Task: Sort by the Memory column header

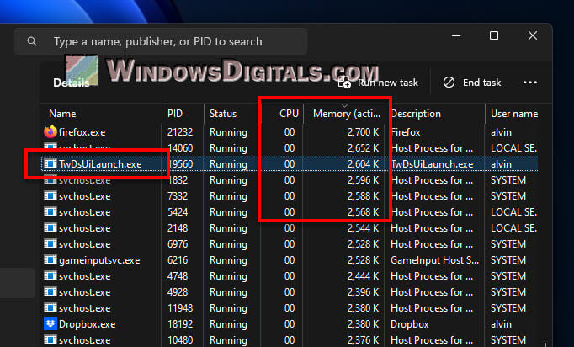Action: point(346,114)
